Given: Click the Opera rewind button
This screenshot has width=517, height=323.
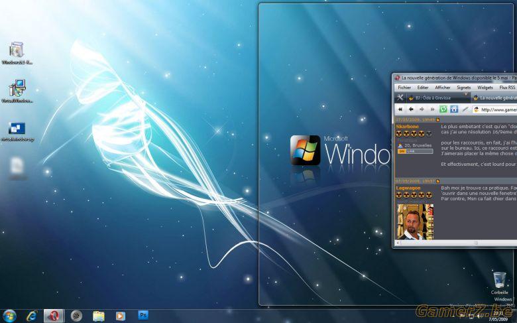Looking at the screenshot, I should (400, 109).
